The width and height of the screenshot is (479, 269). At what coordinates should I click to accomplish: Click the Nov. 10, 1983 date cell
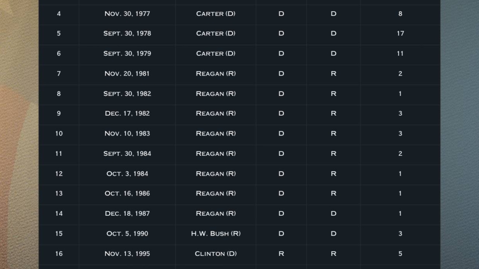coord(127,134)
